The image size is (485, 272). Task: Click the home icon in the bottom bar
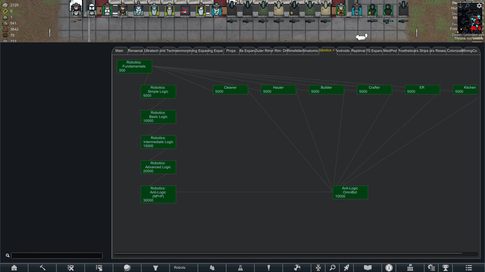[x=14, y=268]
